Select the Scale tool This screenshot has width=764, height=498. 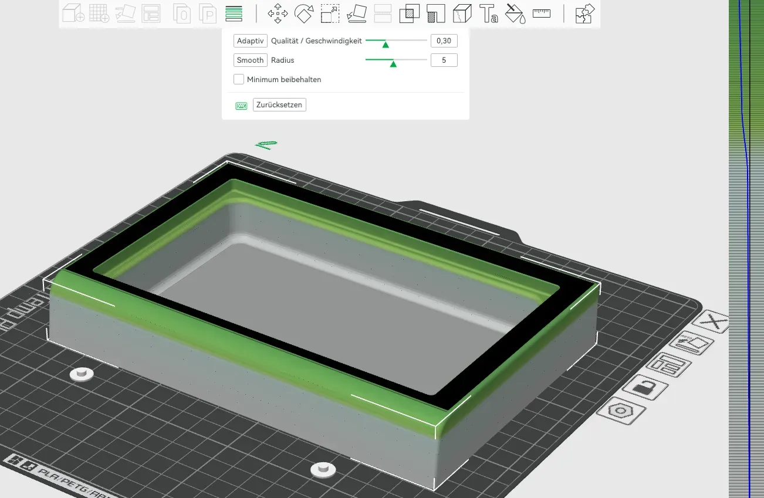tap(330, 13)
